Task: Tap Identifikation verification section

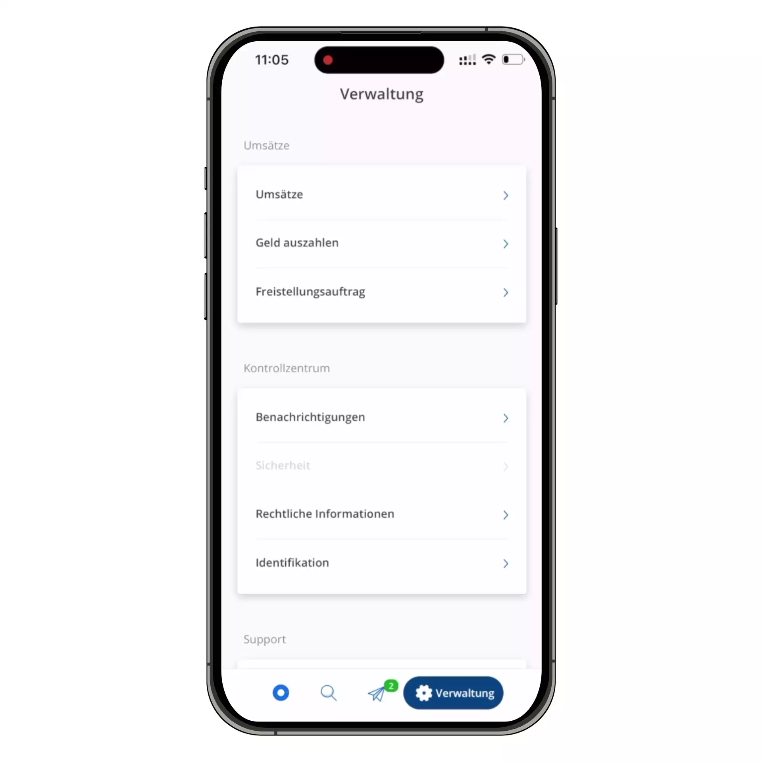Action: 382,562
